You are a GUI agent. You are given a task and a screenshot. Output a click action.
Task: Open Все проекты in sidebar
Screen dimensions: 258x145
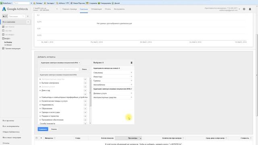click(8, 121)
